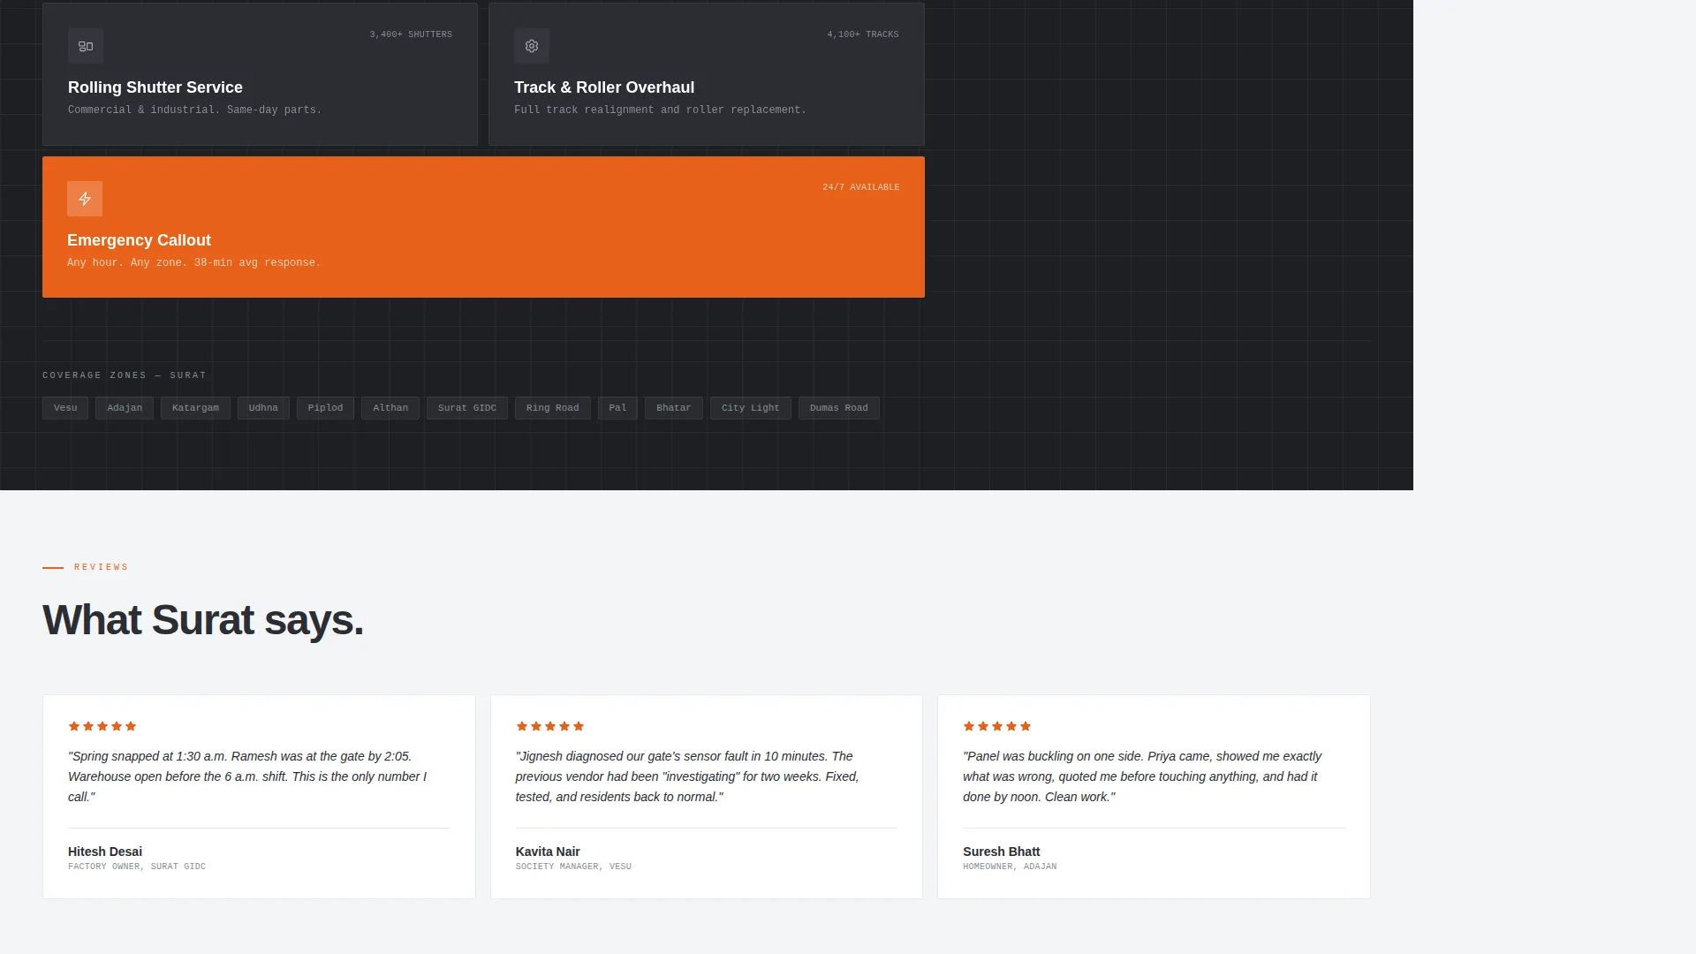Select the Bhatar coverage zone tag
Screen dimensions: 1696x954
point(674,408)
